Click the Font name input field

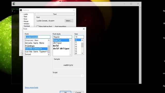tap(38, 37)
